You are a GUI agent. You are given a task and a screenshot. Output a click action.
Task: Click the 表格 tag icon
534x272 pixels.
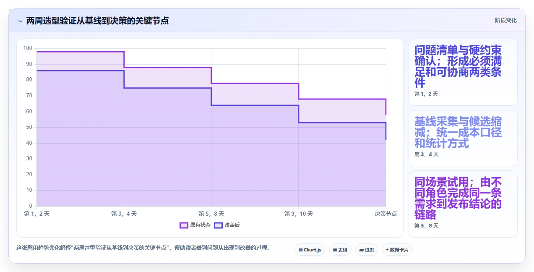click(x=335, y=250)
